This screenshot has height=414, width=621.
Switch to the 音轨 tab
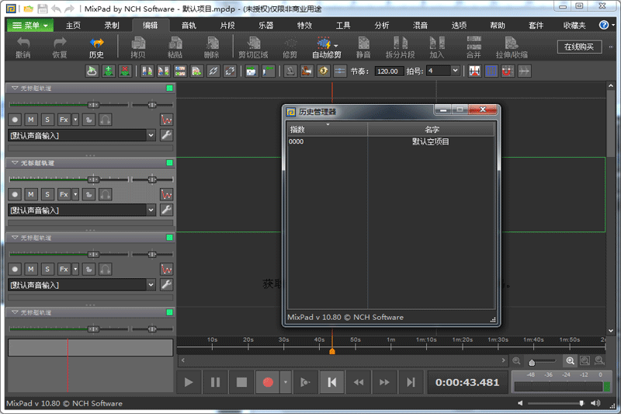[189, 26]
